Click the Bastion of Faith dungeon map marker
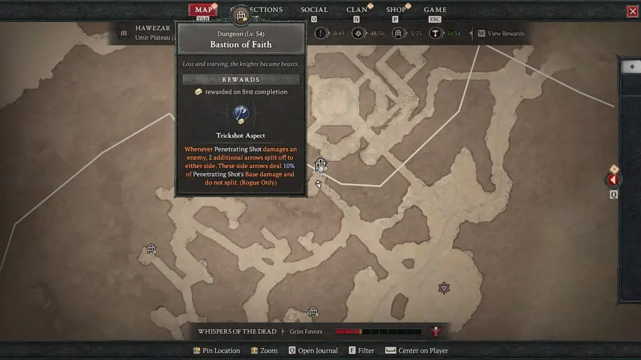This screenshot has height=360, width=641. click(321, 165)
